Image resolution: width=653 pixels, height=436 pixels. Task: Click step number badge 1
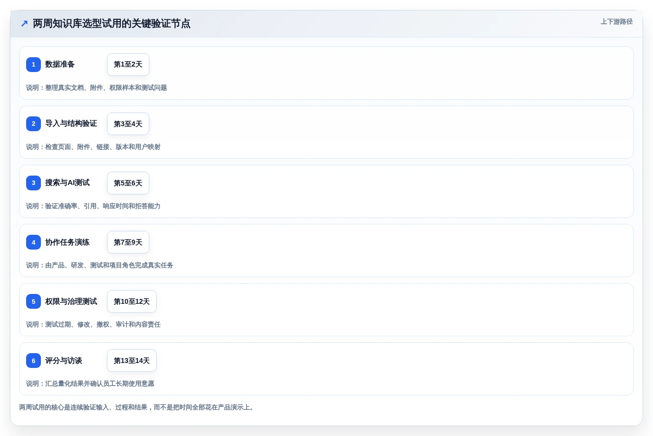pos(34,65)
